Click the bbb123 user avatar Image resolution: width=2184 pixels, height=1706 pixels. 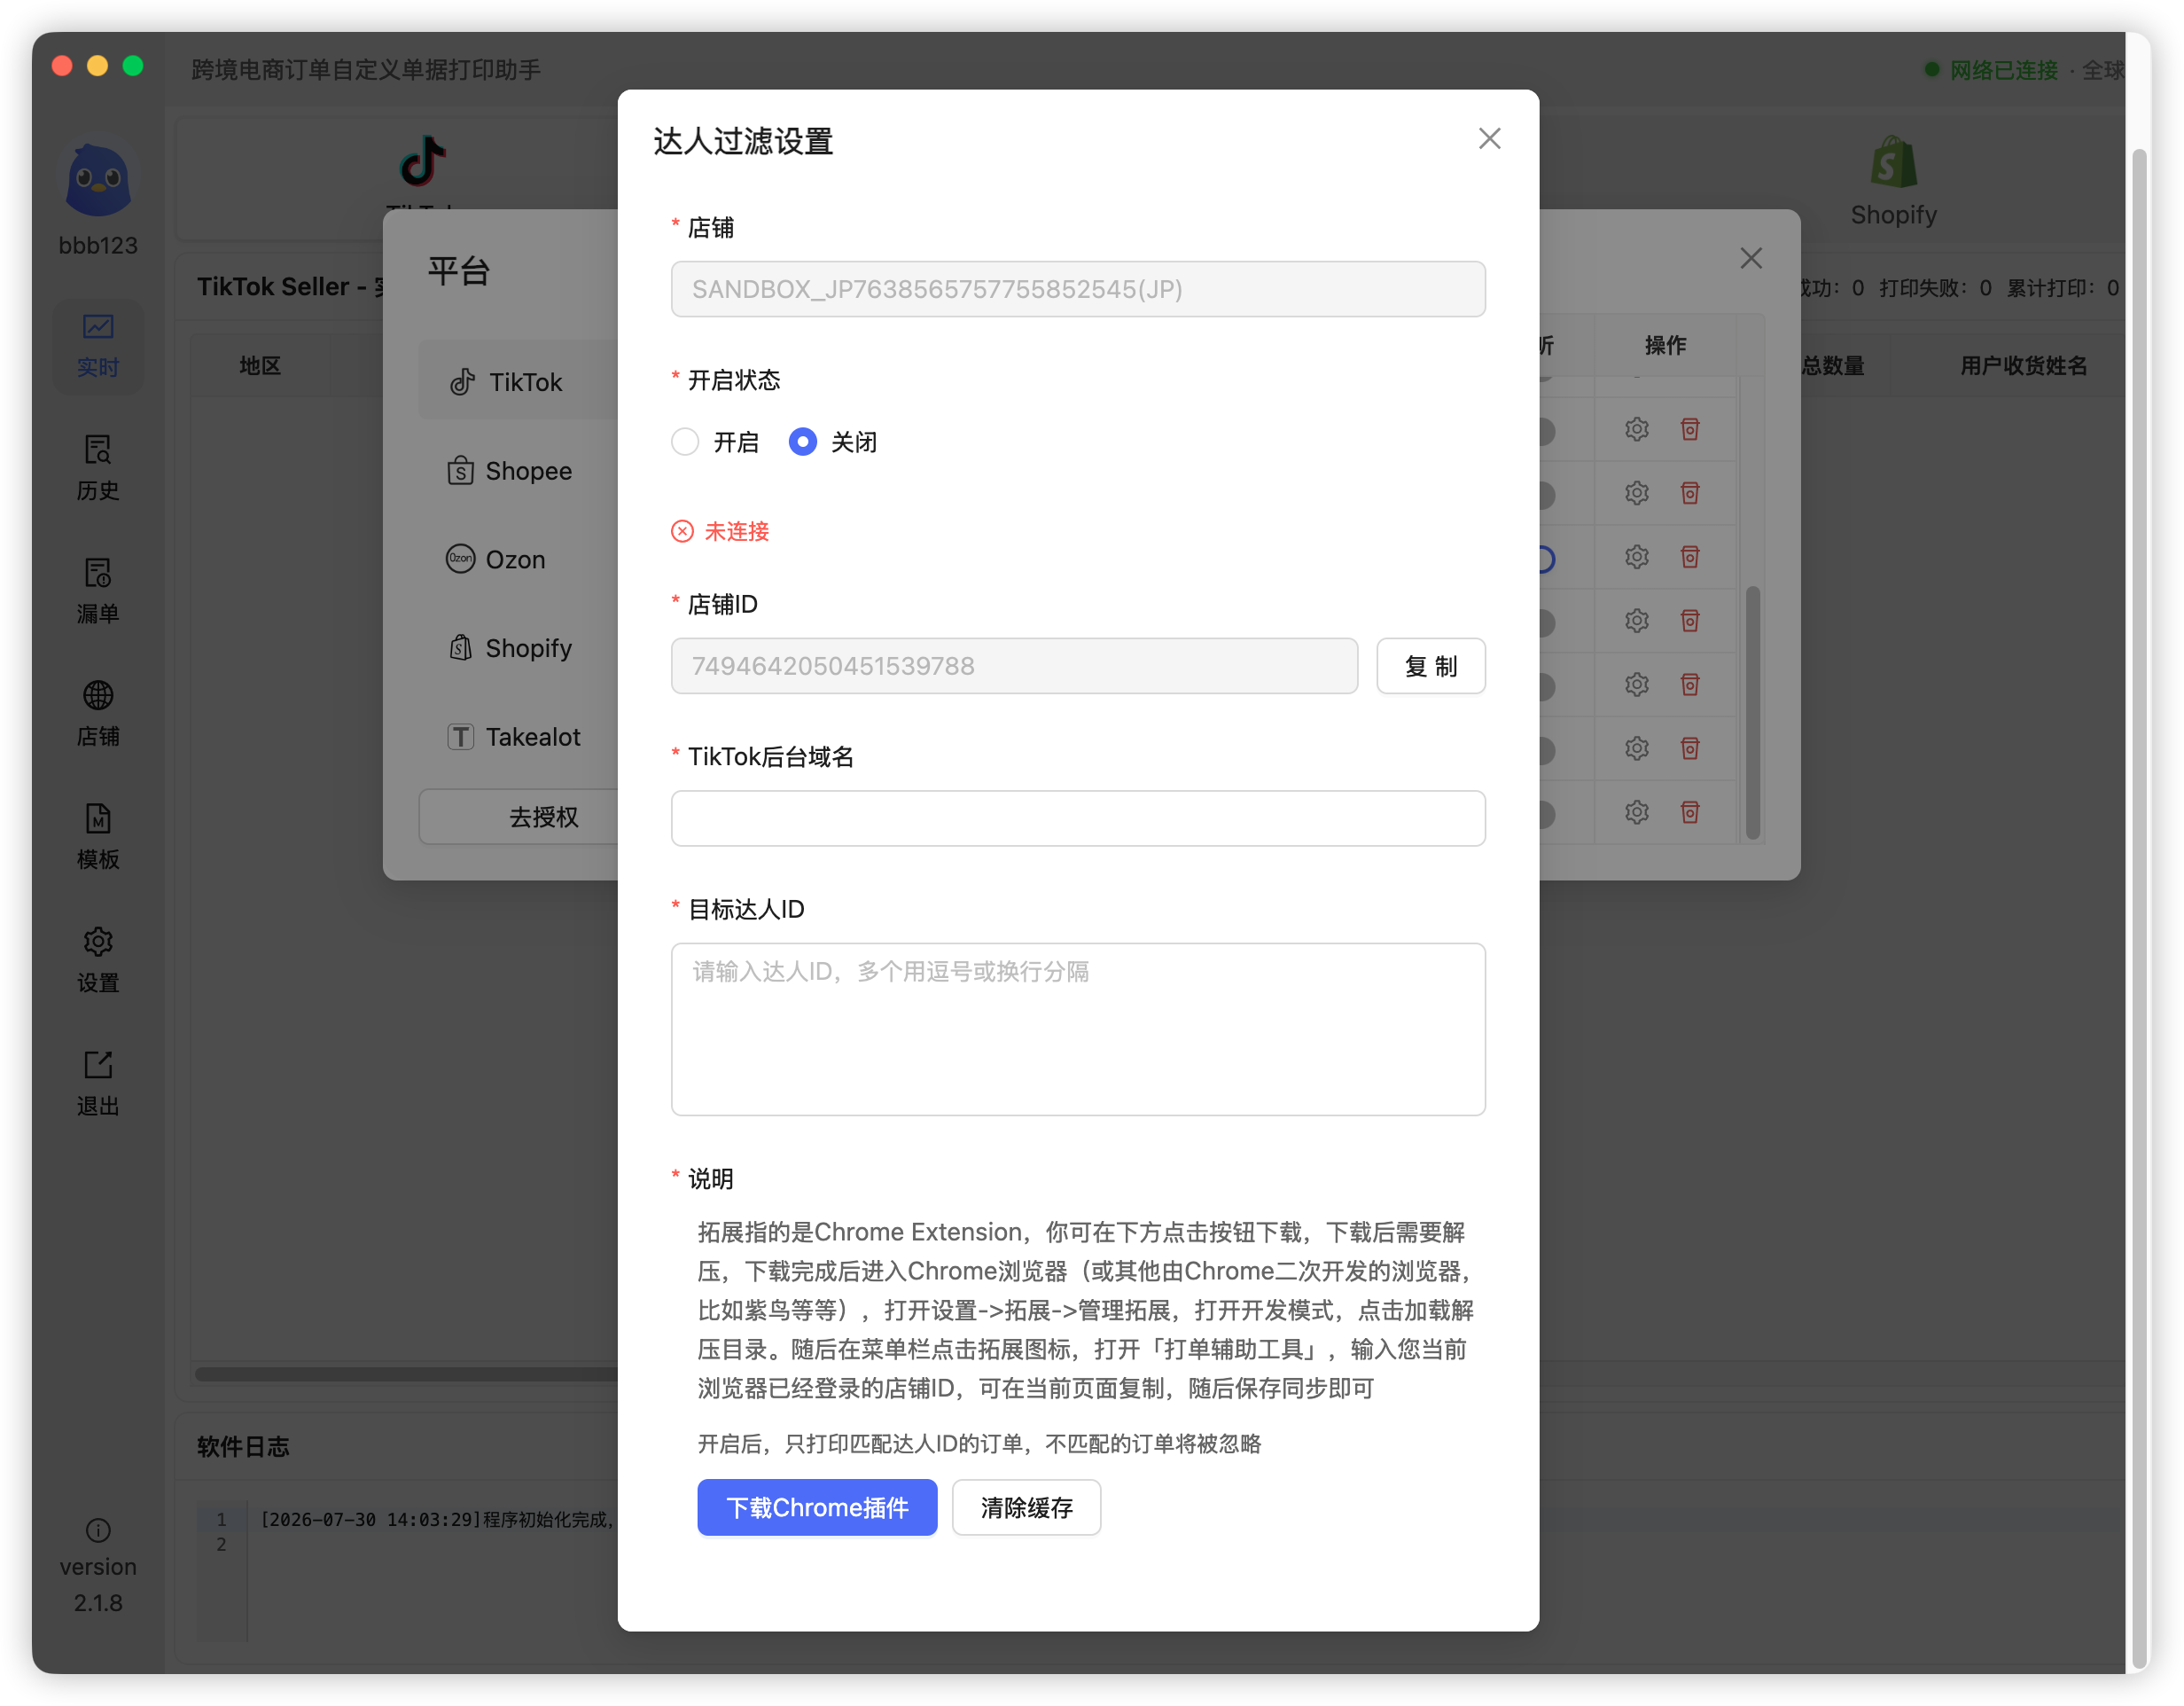[x=98, y=180]
